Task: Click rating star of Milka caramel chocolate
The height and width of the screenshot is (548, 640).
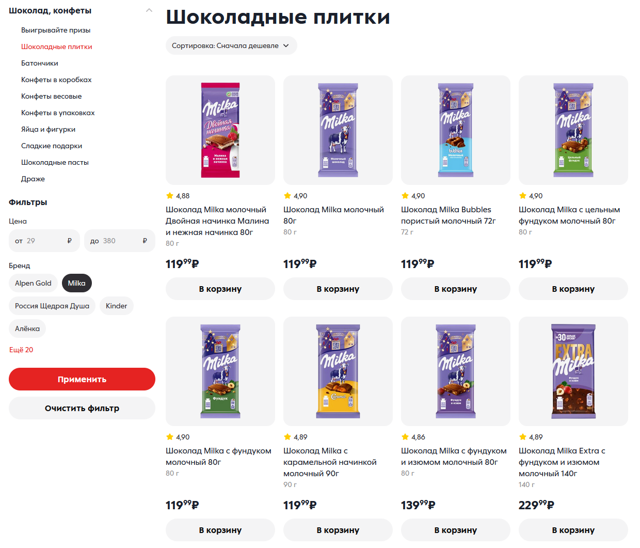Action: pos(287,437)
